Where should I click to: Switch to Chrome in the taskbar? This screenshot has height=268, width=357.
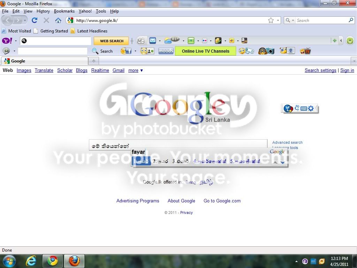52,261
